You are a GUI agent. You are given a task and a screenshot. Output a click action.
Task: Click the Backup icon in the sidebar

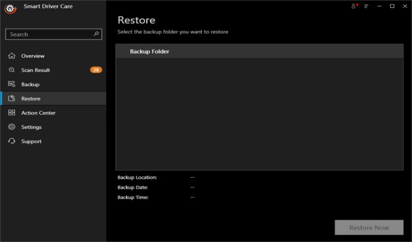11,84
